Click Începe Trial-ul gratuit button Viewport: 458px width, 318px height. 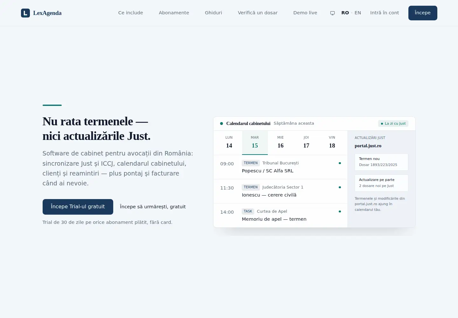78,207
